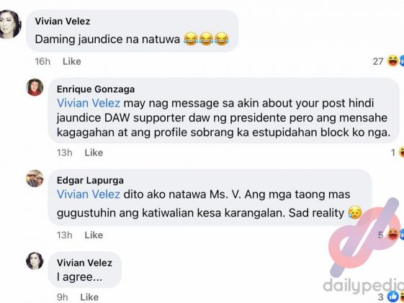
Task: Open Edgar Lapurga's profile photo
Action: click(x=35, y=178)
